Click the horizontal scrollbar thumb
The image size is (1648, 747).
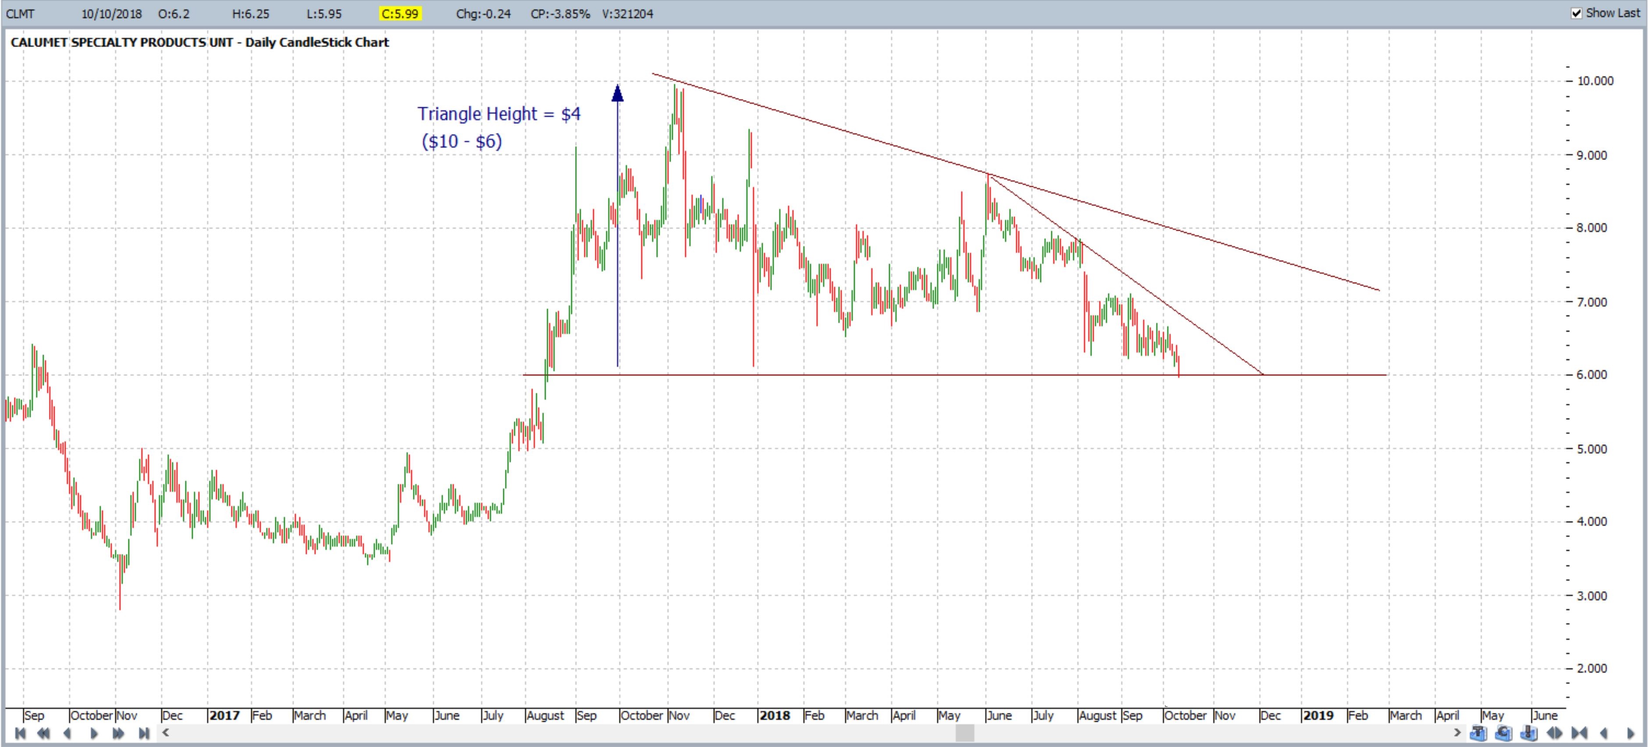click(x=964, y=733)
